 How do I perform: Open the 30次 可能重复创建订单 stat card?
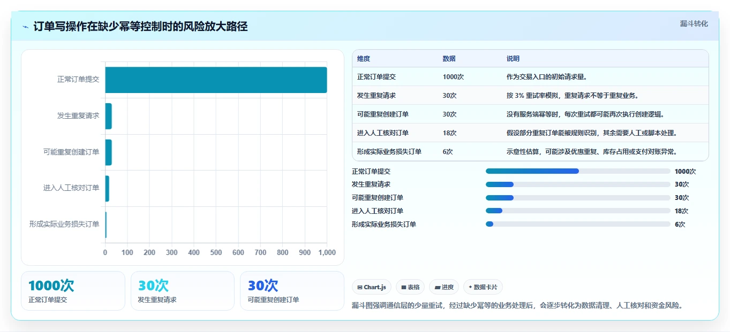(x=292, y=291)
